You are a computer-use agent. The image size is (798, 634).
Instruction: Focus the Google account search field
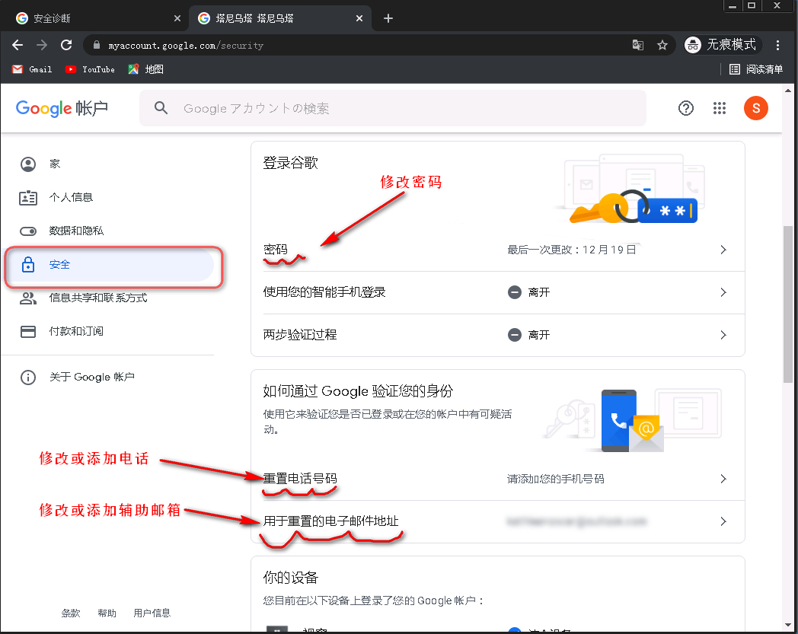[392, 108]
